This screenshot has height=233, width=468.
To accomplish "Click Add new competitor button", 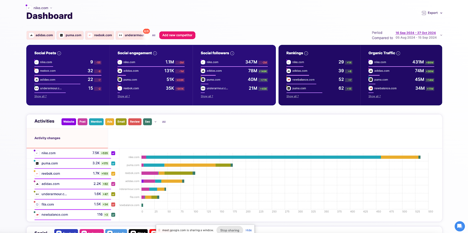I will pos(177,35).
